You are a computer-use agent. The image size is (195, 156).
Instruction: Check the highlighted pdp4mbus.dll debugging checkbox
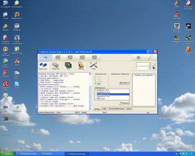(96, 94)
